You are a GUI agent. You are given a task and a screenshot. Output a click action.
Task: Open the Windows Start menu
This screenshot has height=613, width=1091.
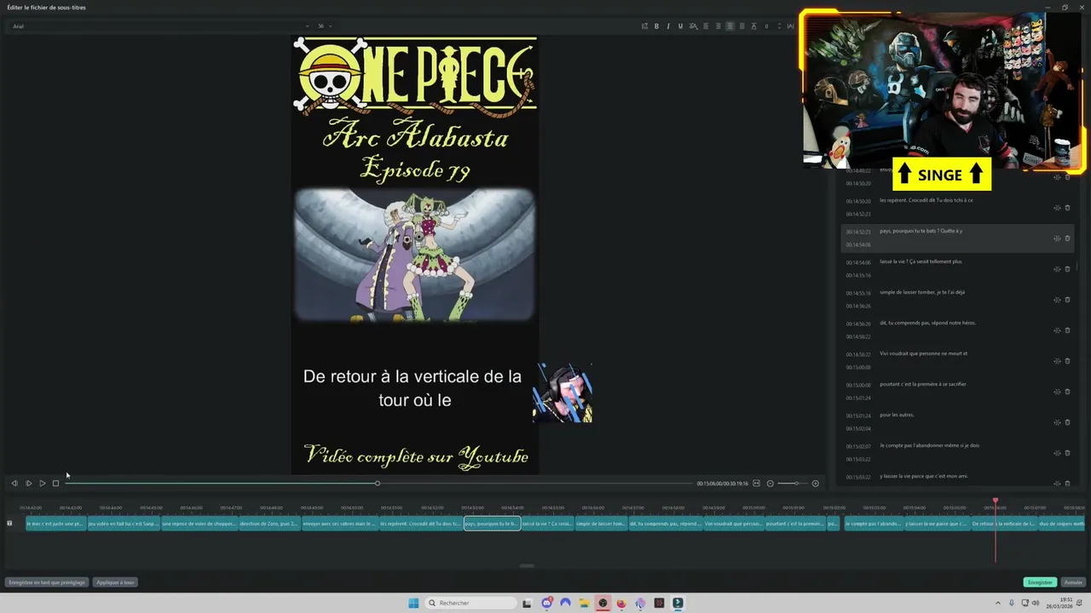(x=413, y=603)
